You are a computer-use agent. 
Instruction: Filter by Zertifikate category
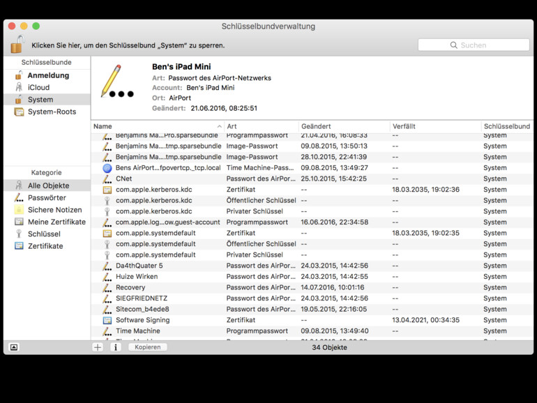[x=45, y=246]
